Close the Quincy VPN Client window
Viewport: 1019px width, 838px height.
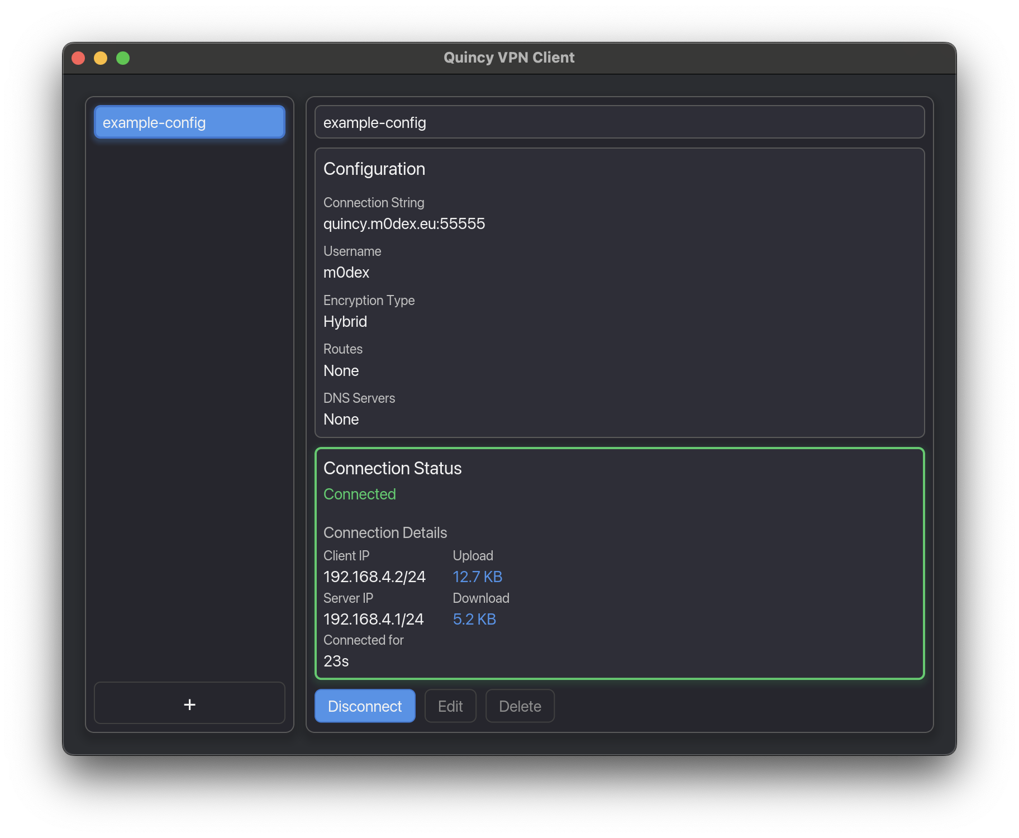pos(78,58)
